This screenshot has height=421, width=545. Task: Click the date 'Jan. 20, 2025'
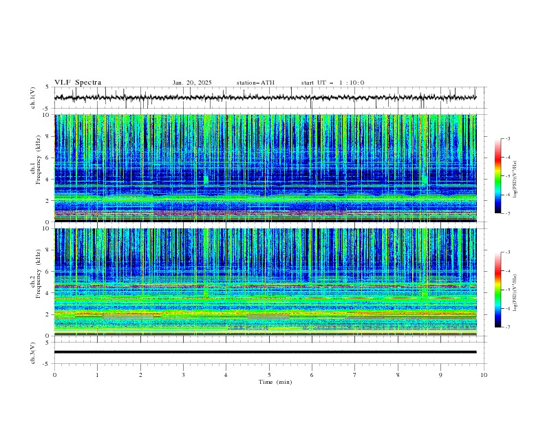[x=192, y=83]
